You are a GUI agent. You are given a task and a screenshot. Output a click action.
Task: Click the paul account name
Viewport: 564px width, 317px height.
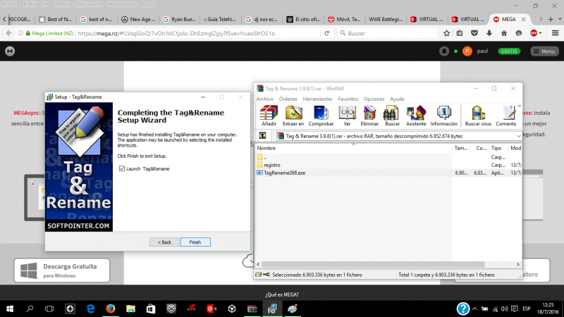pos(482,51)
